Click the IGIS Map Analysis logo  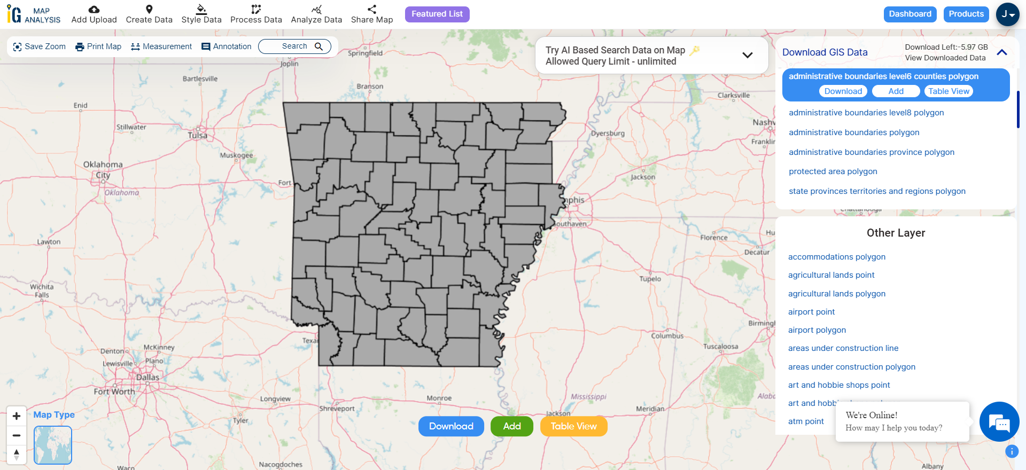[x=34, y=14]
